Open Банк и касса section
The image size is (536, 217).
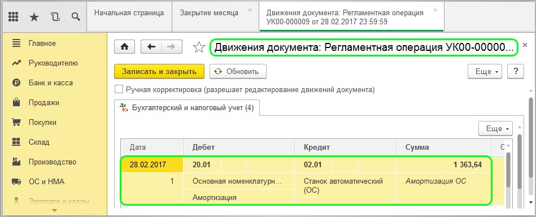tap(51, 83)
